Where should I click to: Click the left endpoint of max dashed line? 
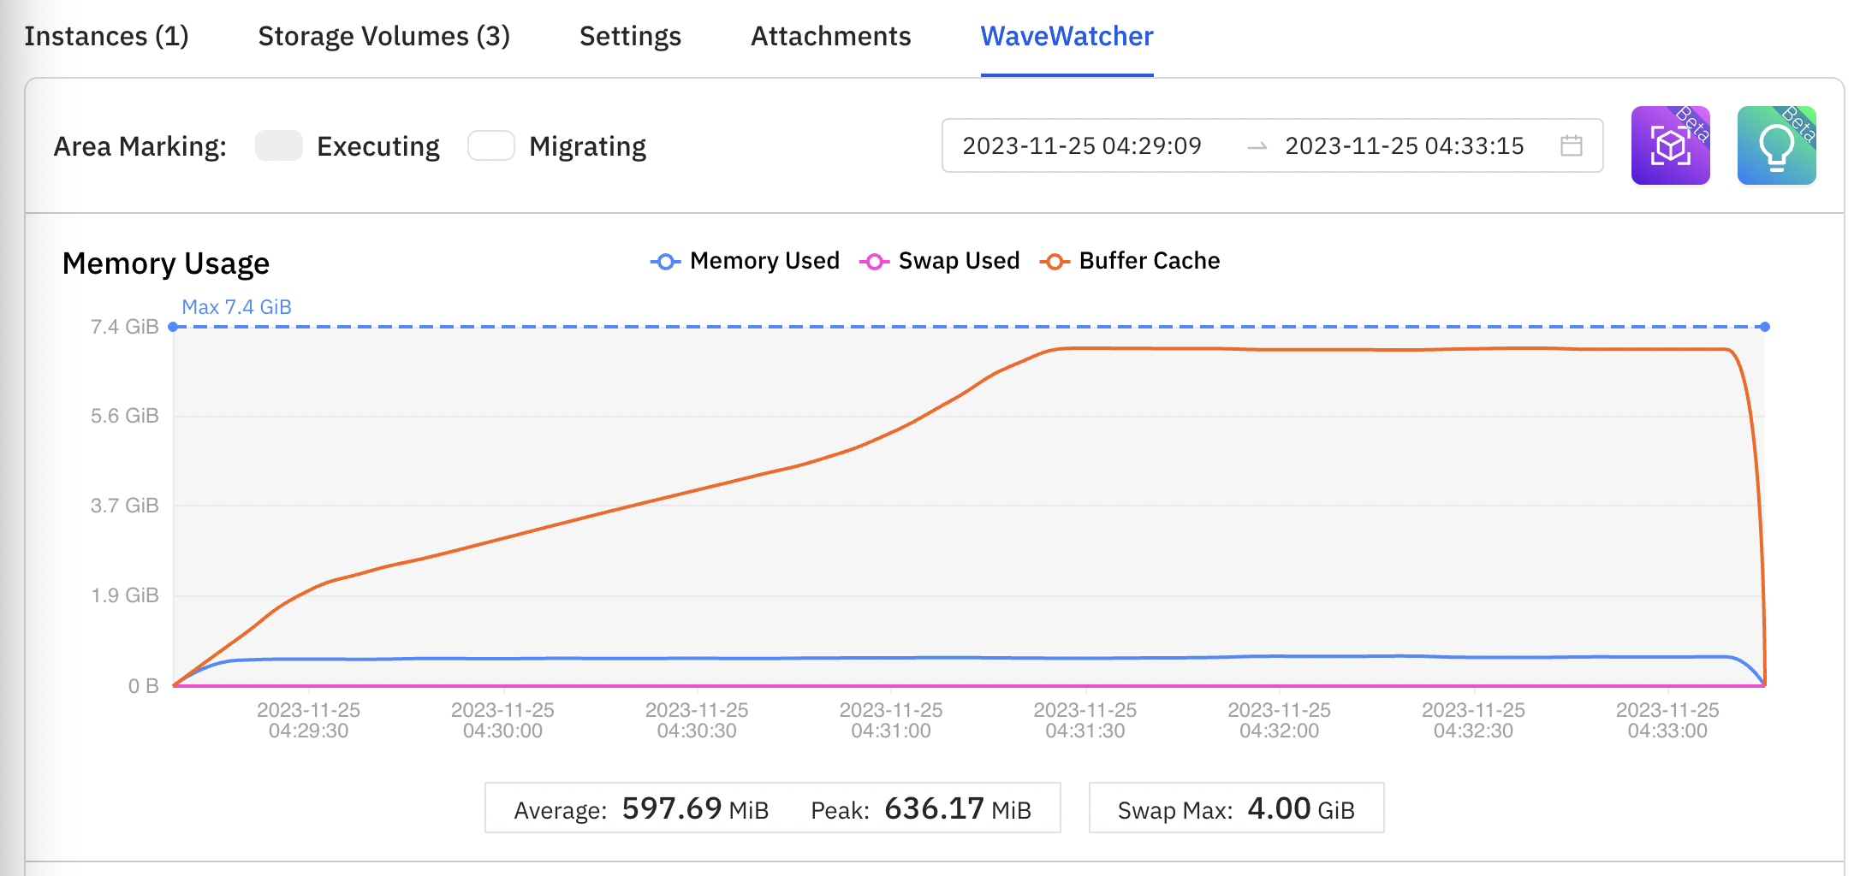173,327
